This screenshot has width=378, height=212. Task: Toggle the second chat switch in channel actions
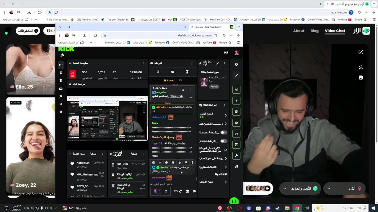224,141
